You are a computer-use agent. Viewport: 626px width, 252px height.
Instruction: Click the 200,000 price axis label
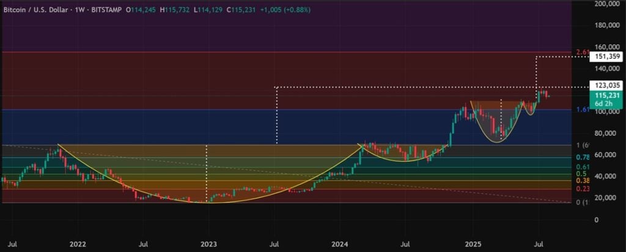coord(607,4)
